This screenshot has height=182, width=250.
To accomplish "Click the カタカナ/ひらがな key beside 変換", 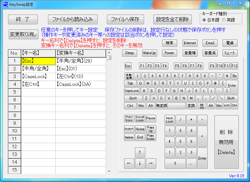I will pos(202,106).
